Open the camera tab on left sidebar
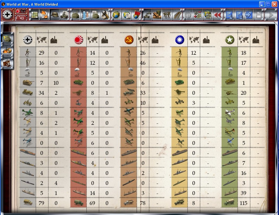The width and height of the screenshot is (279, 215). click(x=7, y=63)
